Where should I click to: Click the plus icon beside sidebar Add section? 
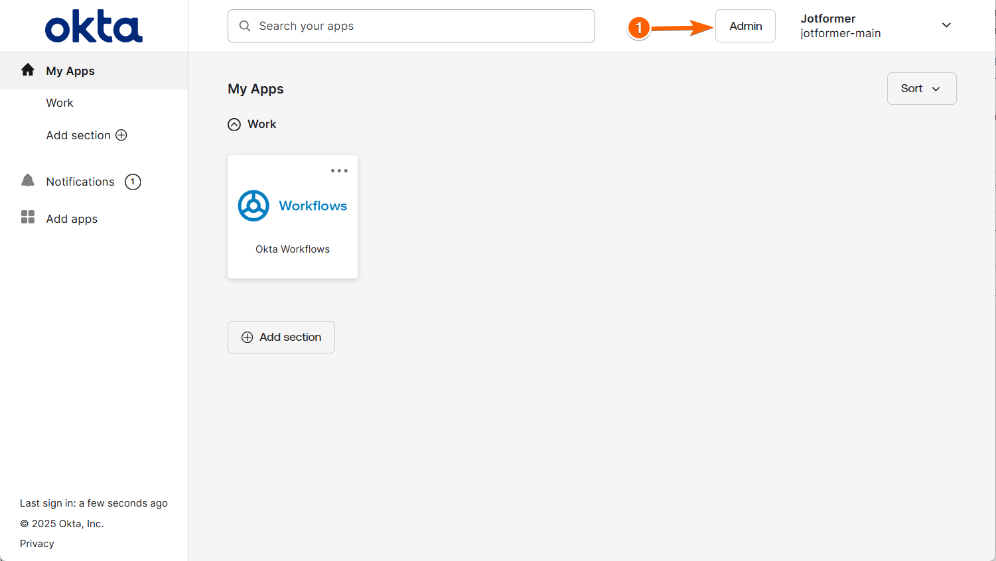(121, 135)
